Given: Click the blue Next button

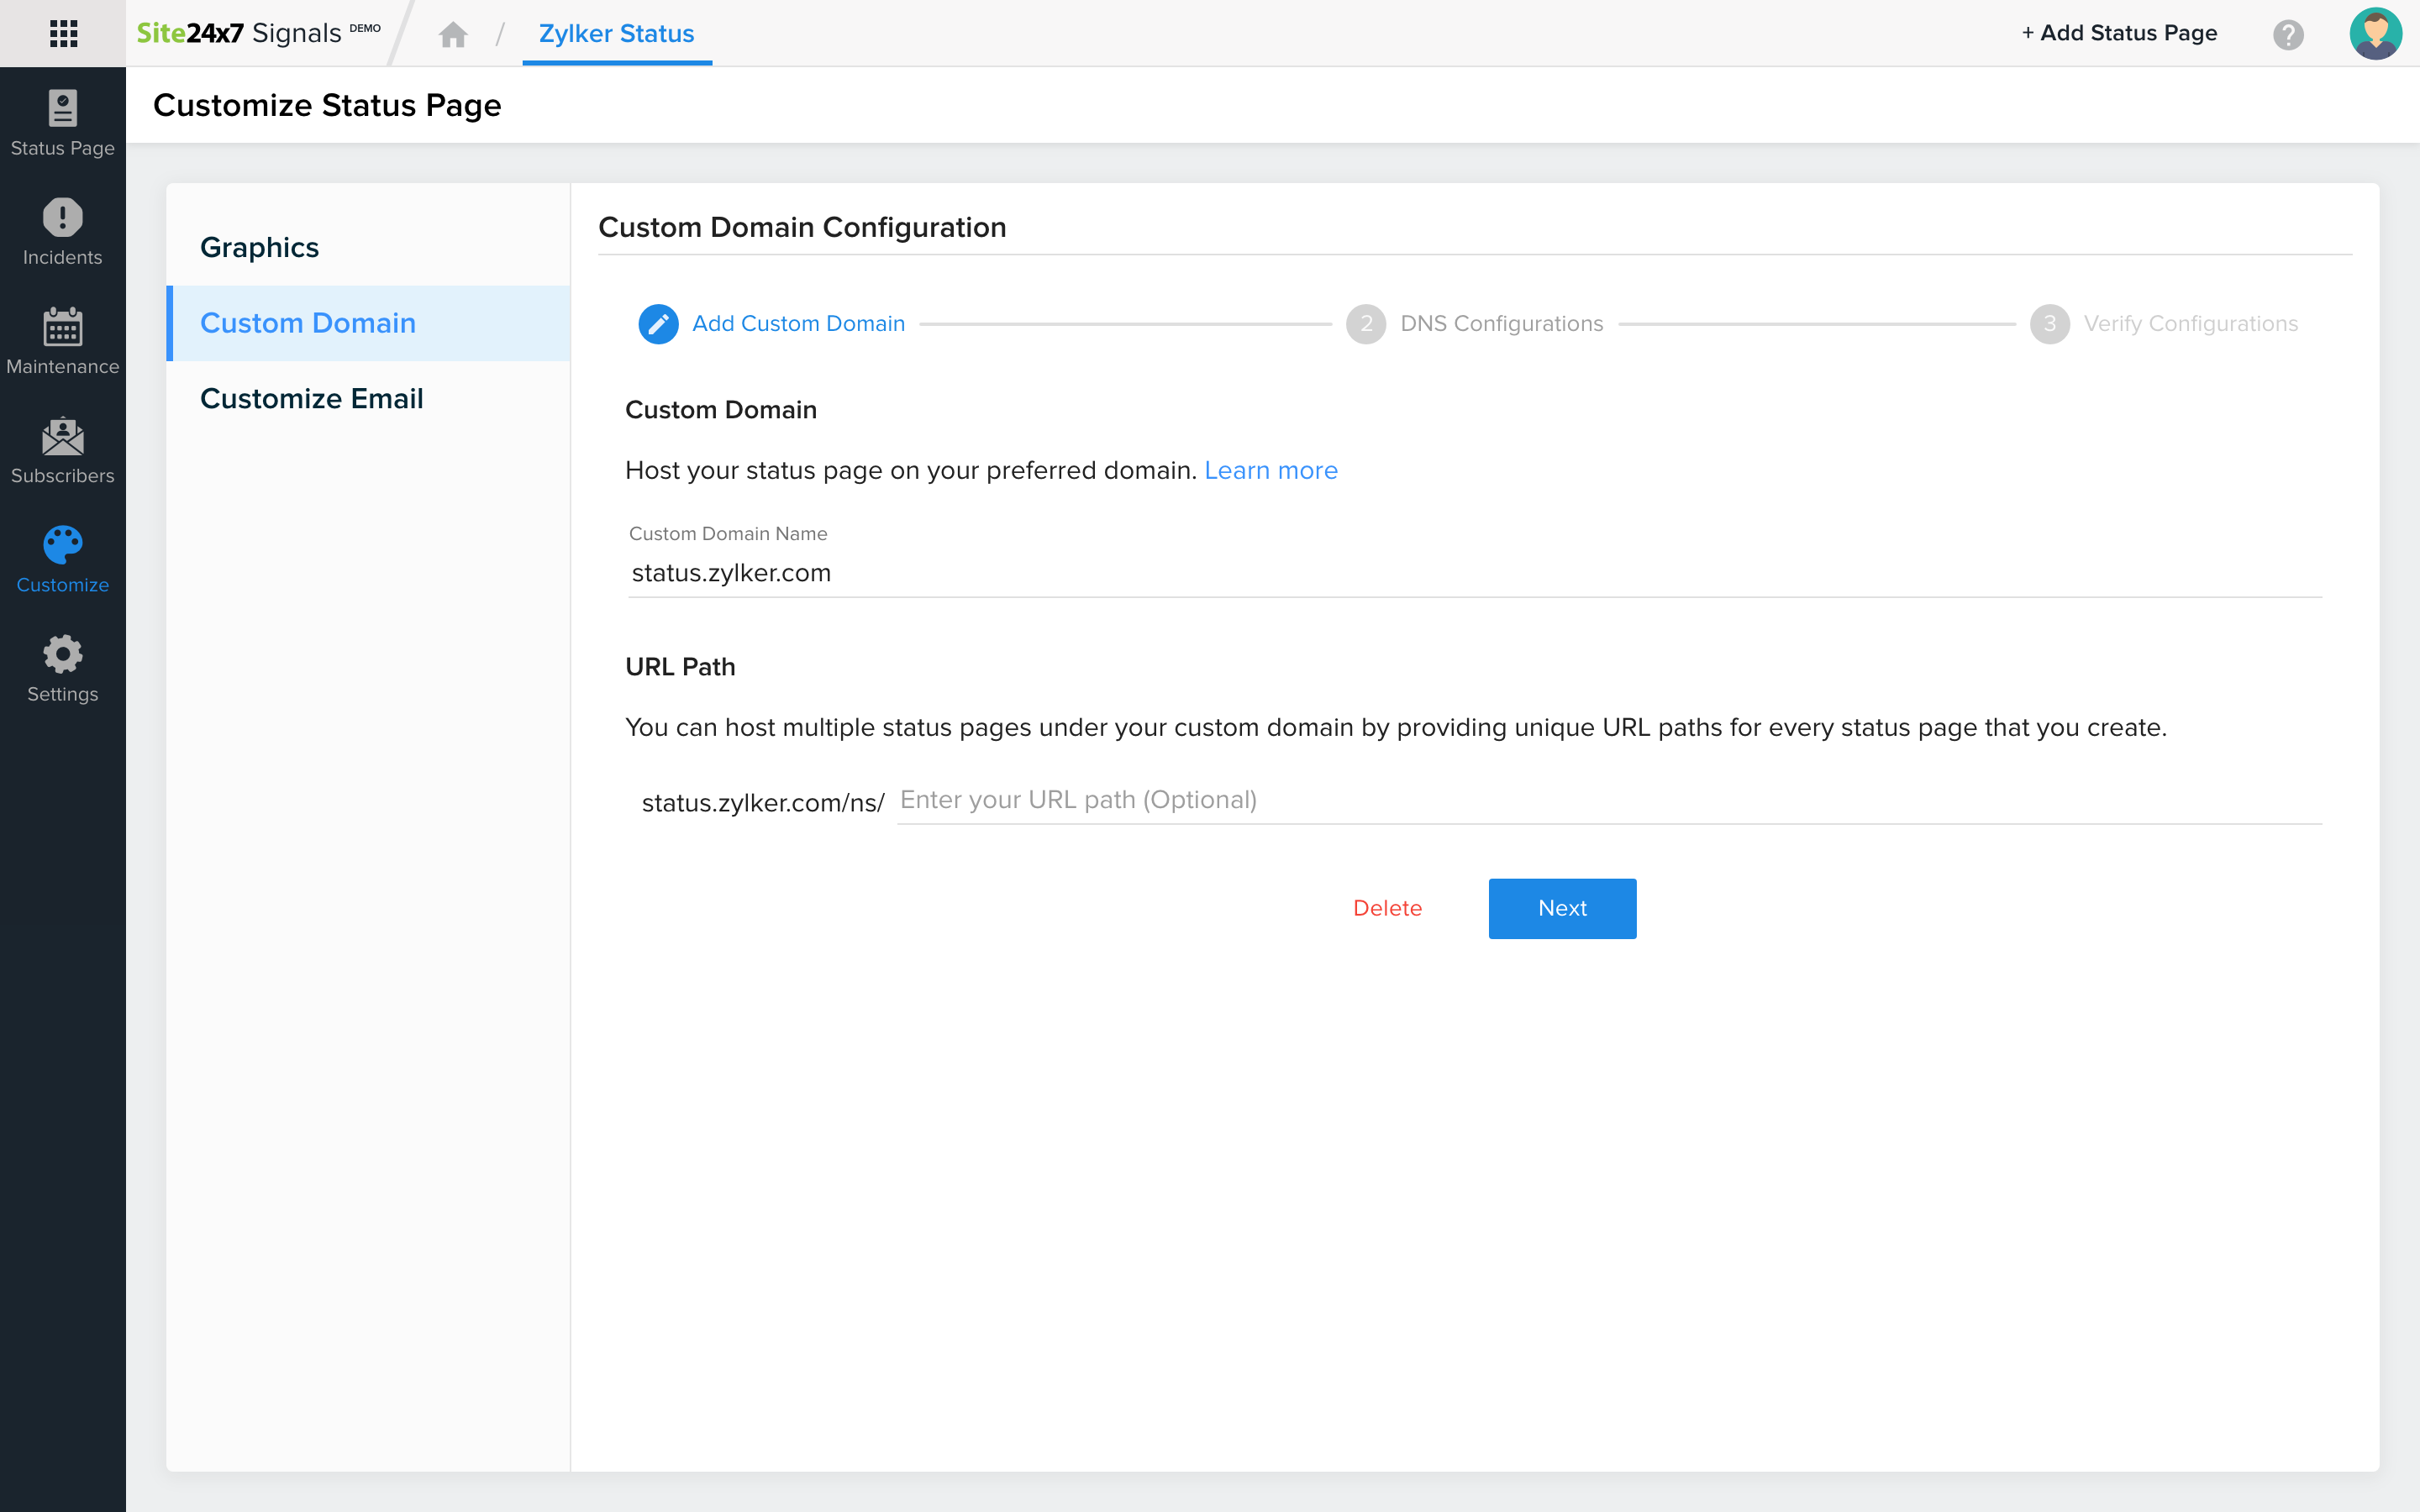Looking at the screenshot, I should tap(1562, 908).
